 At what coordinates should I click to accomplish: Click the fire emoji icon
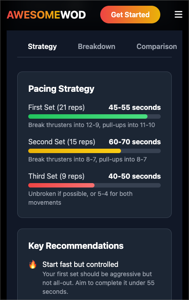point(33,264)
